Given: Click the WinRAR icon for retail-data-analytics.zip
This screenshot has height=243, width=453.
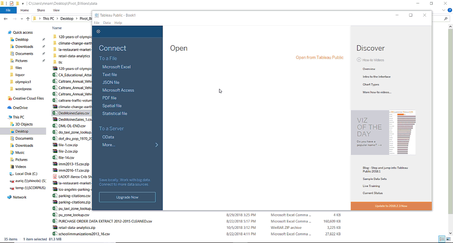Looking at the screenshot, I should click(x=55, y=227).
